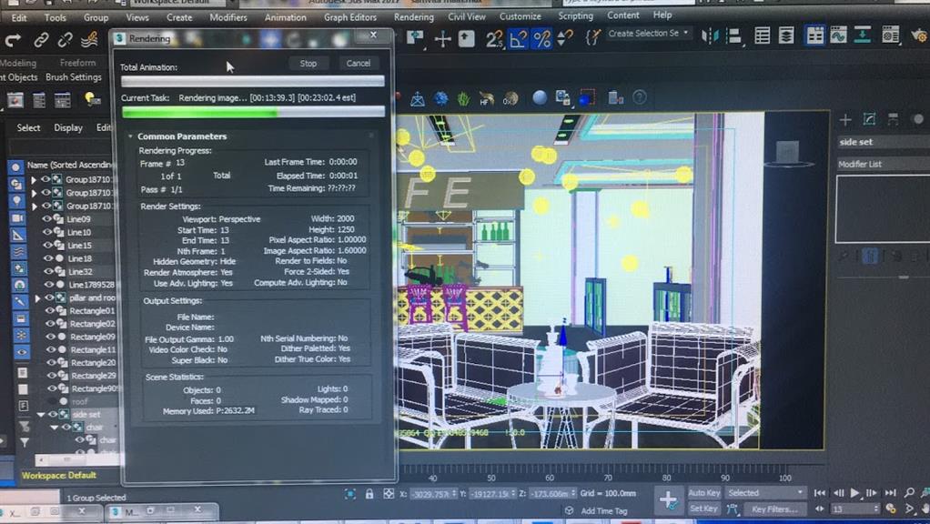
Task: Click the X coordinate input field
Action: click(430, 494)
